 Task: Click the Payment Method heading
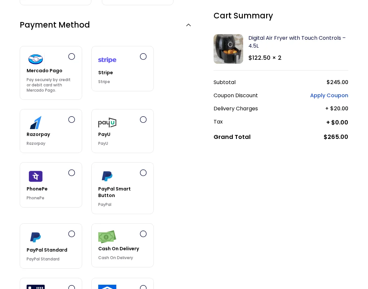55,25
